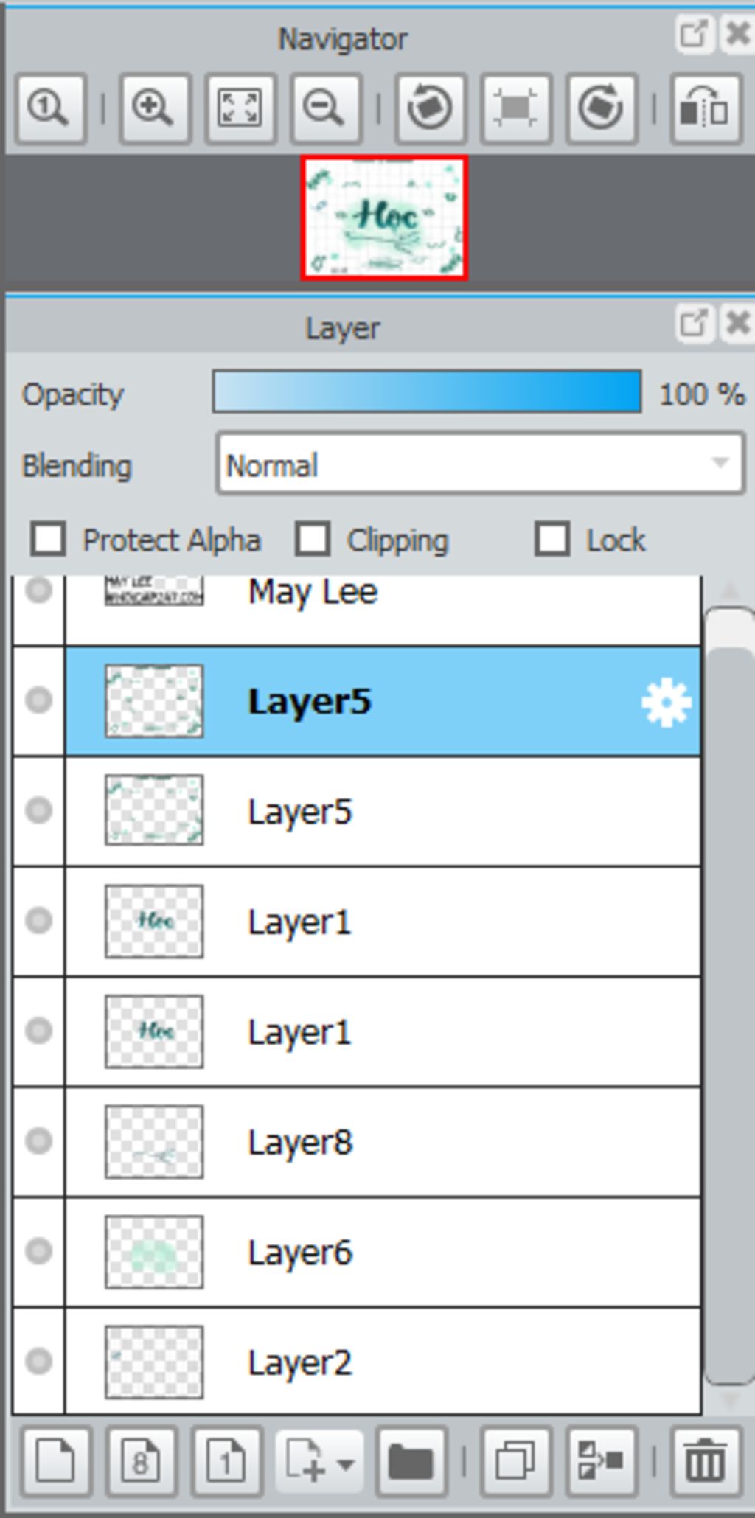Viewport: 755px width, 1518px height.
Task: Enable the Protect Alpha checkbox
Action: coord(49,540)
